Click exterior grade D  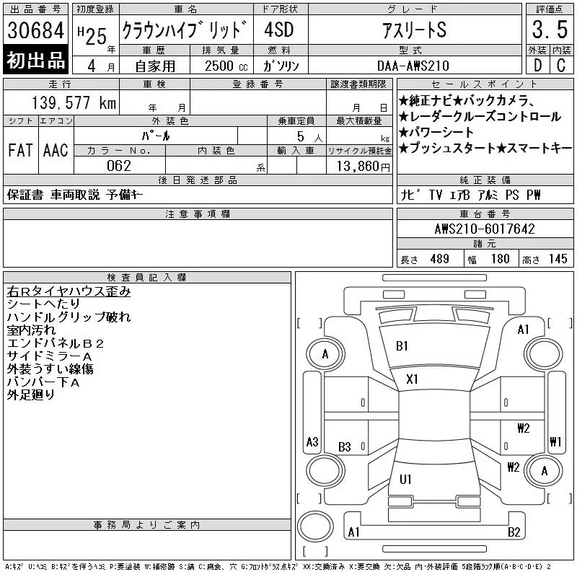(x=537, y=66)
